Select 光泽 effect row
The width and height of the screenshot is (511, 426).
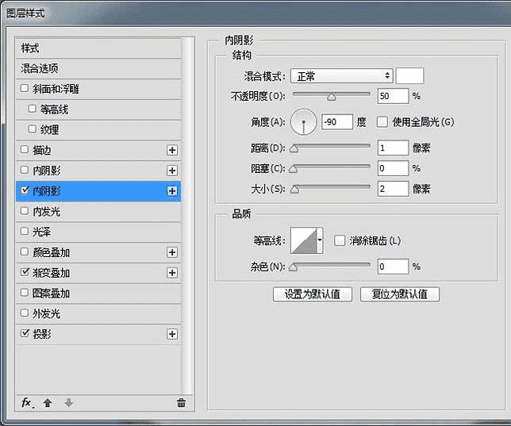tap(98, 232)
